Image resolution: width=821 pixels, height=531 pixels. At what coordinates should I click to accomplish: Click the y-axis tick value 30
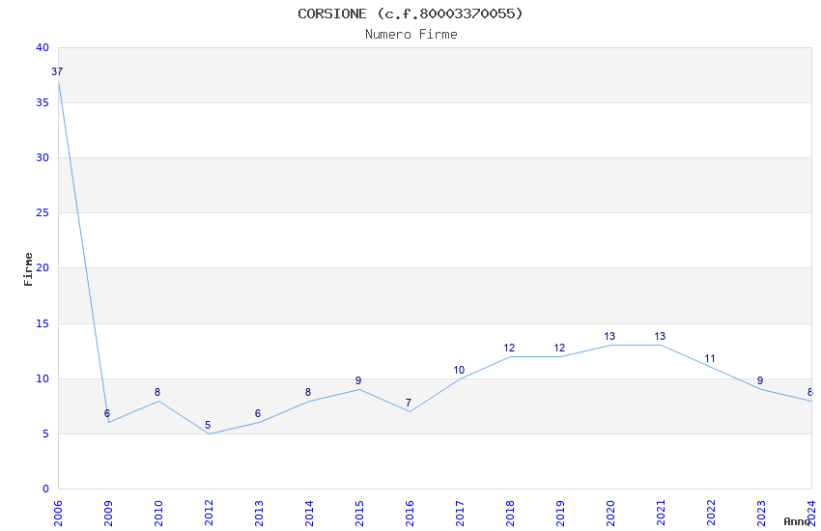coord(42,157)
